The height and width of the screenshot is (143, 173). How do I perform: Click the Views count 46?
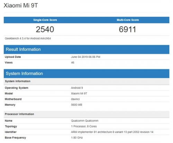click(73, 63)
